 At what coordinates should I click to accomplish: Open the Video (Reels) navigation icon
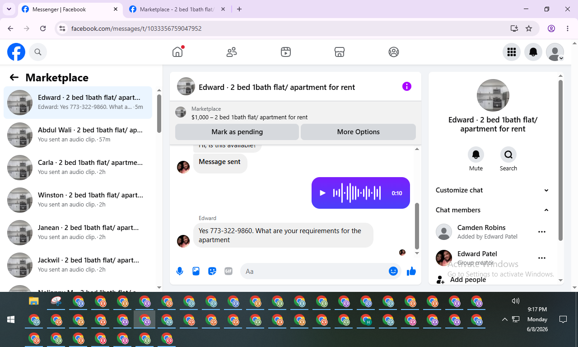285,52
